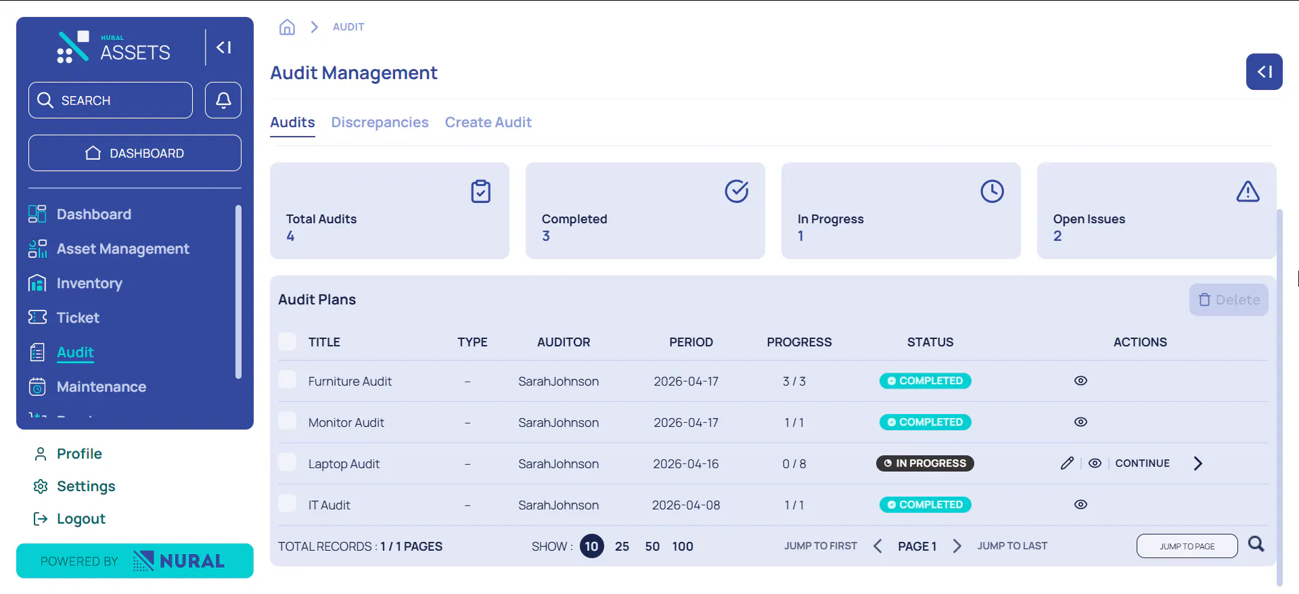1299x594 pixels.
Task: Click the breadcrumb chevron separator
Action: coord(315,27)
